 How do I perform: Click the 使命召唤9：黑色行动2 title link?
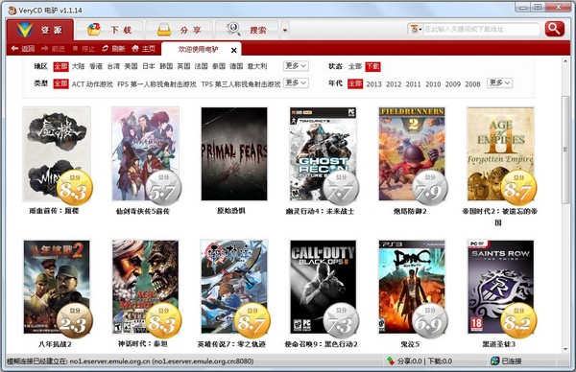(x=322, y=344)
